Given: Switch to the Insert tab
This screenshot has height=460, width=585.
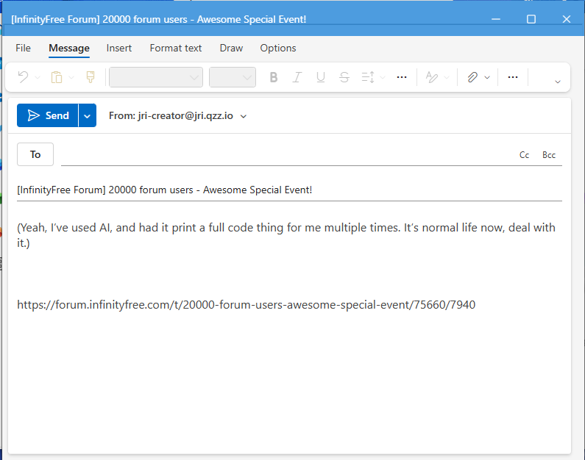Looking at the screenshot, I should (119, 48).
